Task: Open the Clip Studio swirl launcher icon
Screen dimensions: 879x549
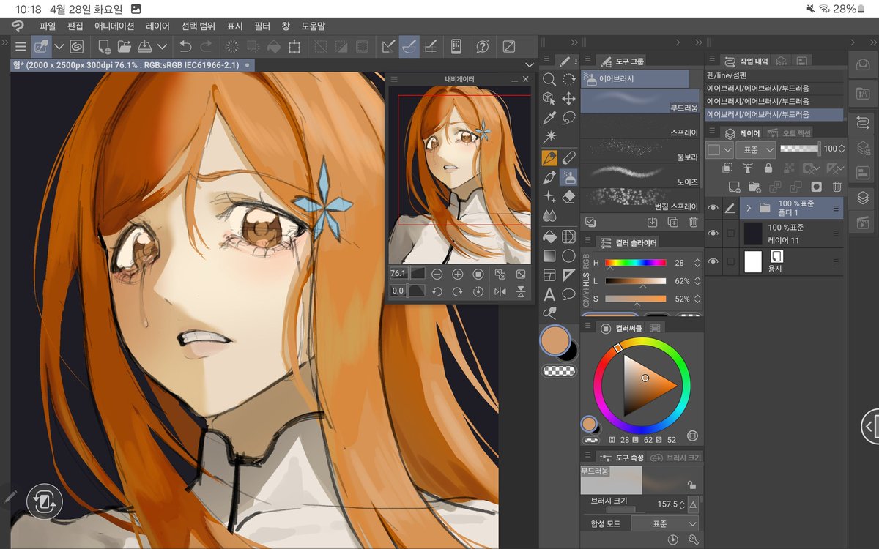Action: tap(76, 46)
